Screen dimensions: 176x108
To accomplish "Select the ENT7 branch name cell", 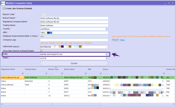I will click(x=75, y=92).
